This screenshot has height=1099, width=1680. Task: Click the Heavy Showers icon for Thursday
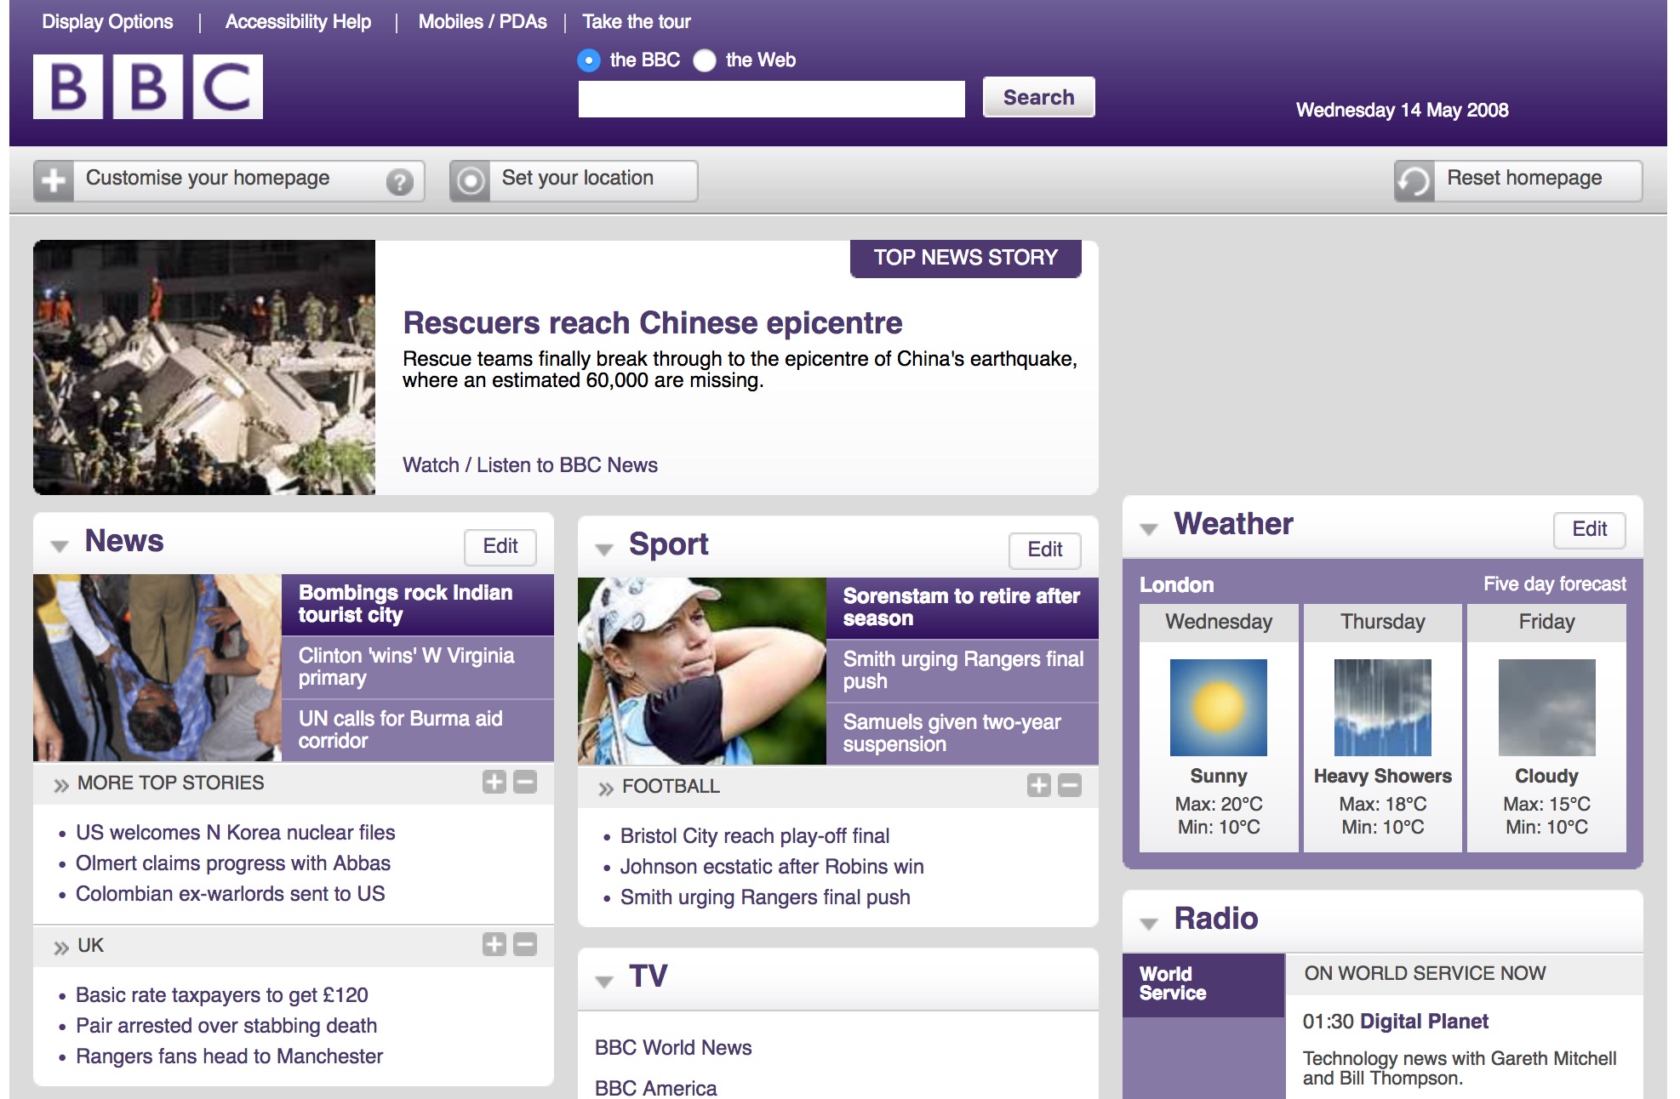pos(1382,708)
